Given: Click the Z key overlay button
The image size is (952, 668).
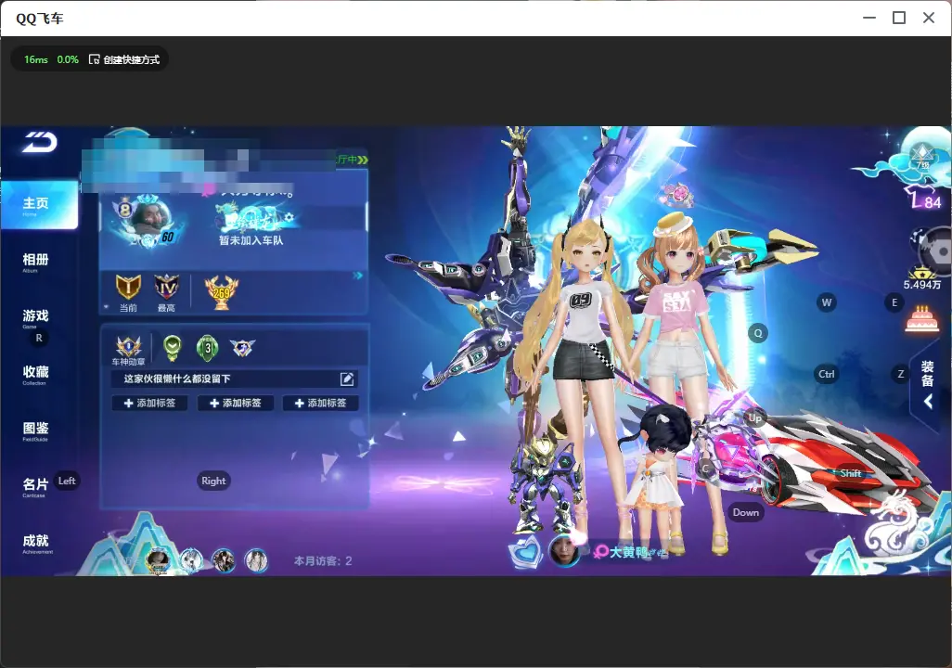Looking at the screenshot, I should pos(901,374).
